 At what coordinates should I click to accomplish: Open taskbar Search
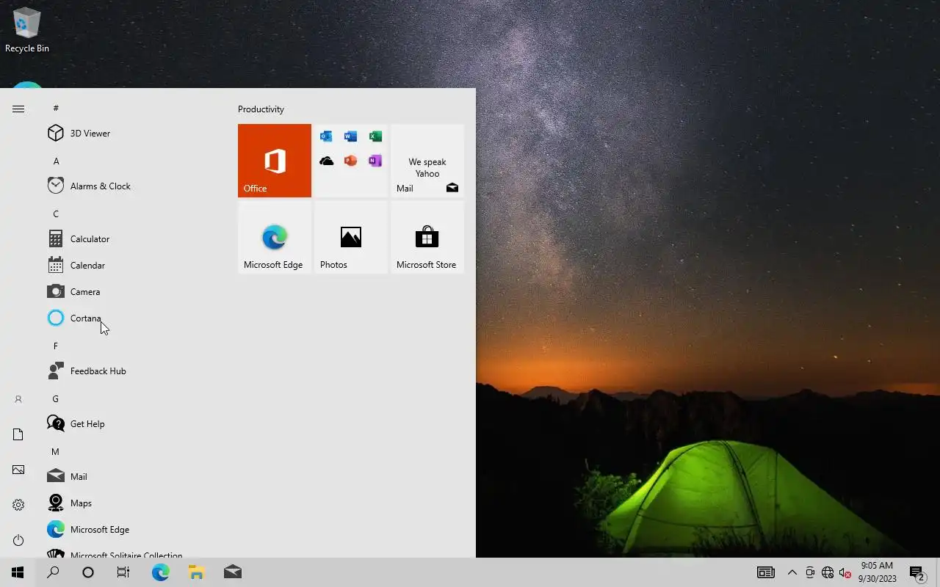53,572
